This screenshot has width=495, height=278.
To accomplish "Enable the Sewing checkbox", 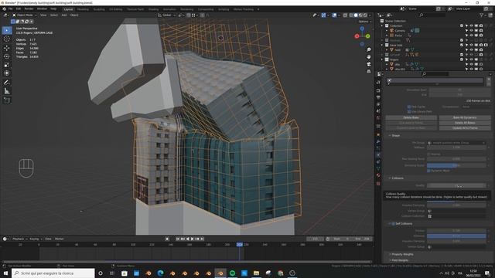I will point(428,154).
